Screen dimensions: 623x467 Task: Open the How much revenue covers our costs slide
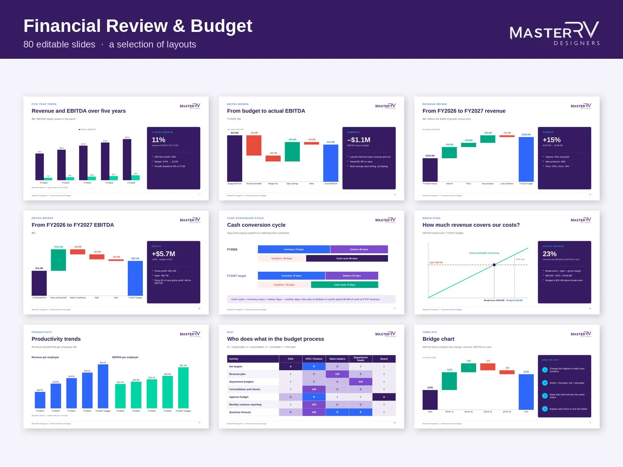tap(507, 262)
